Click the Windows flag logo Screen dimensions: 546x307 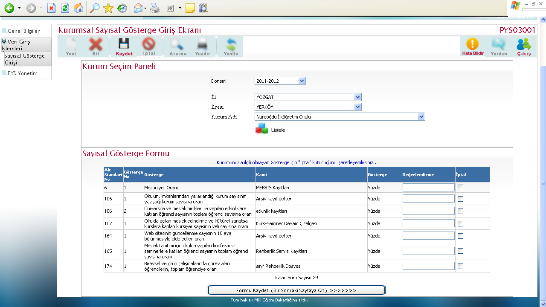point(515,5)
